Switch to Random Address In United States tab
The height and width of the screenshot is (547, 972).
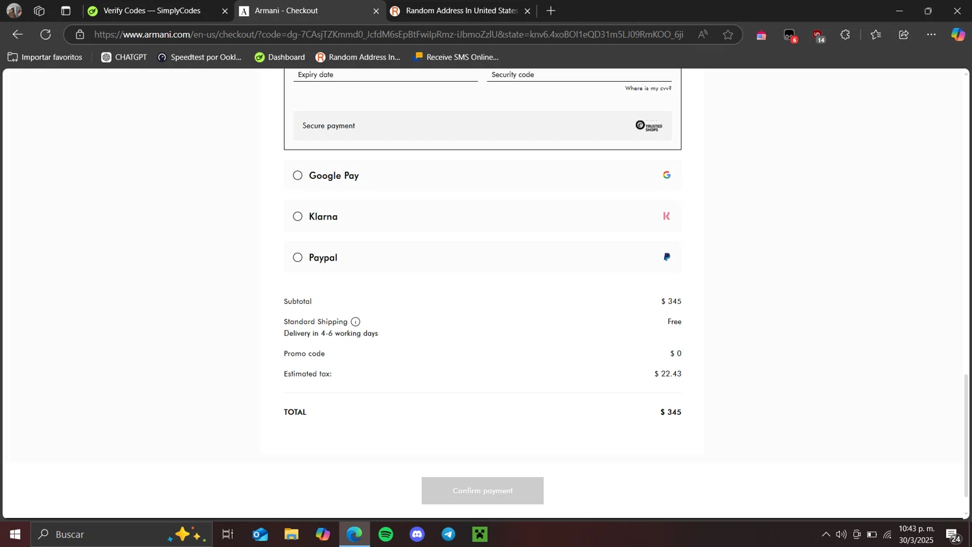(x=461, y=11)
